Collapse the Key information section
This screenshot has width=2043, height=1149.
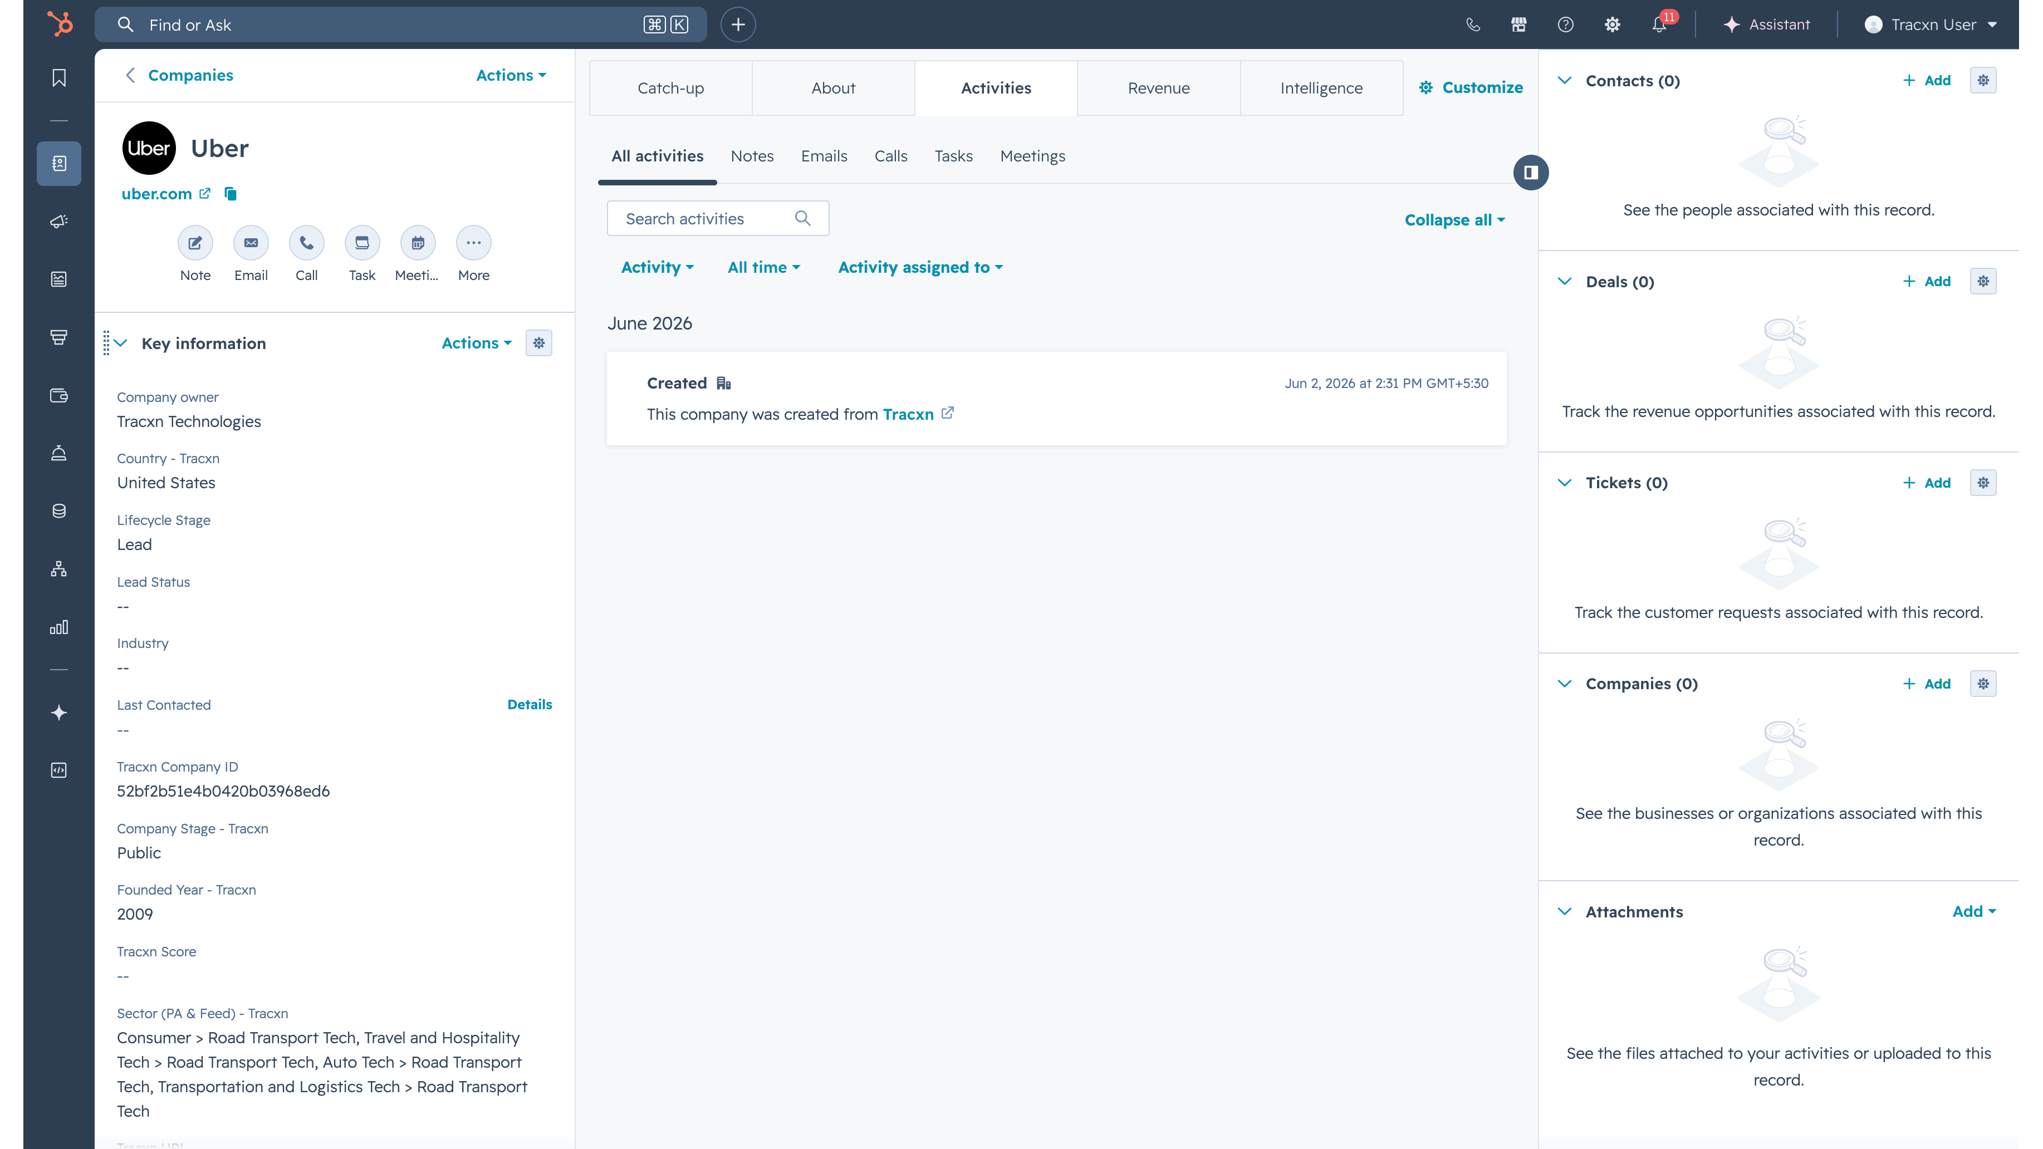pyautogui.click(x=120, y=343)
